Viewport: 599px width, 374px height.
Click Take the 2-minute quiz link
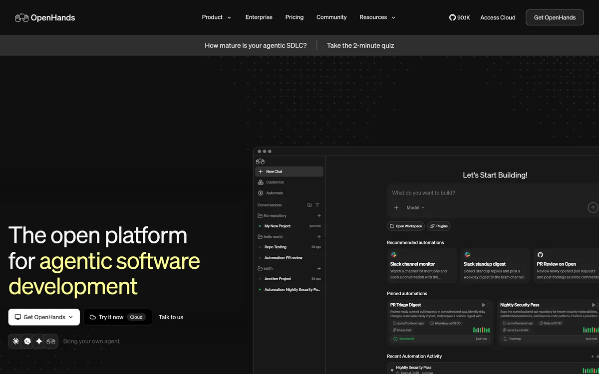pos(360,45)
